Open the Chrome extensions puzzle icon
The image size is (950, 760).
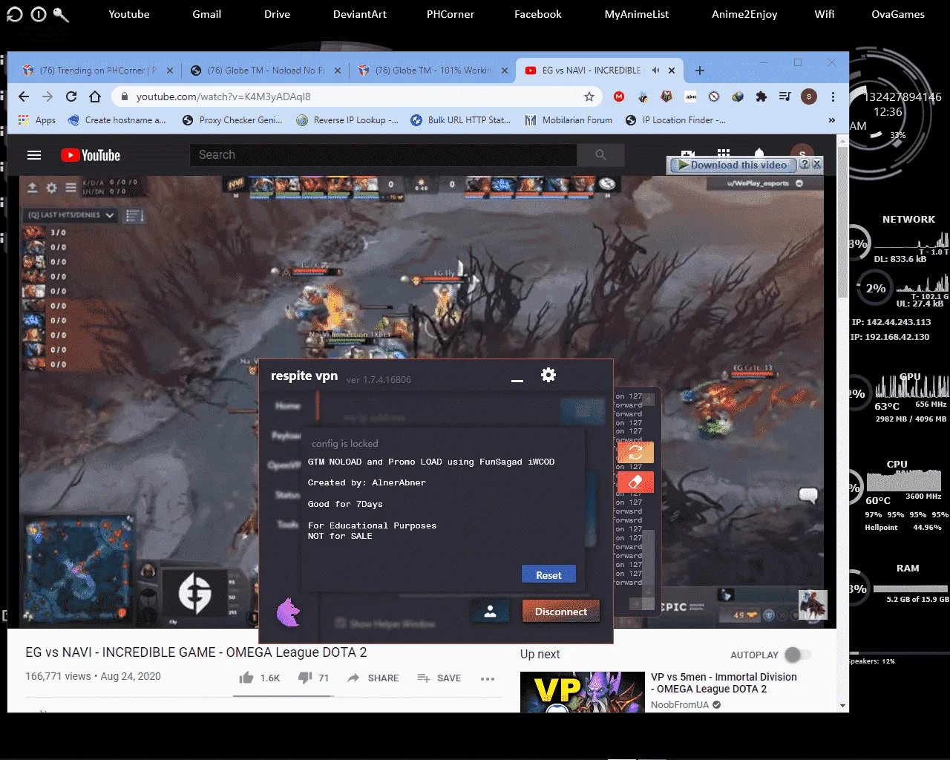pyautogui.click(x=761, y=96)
